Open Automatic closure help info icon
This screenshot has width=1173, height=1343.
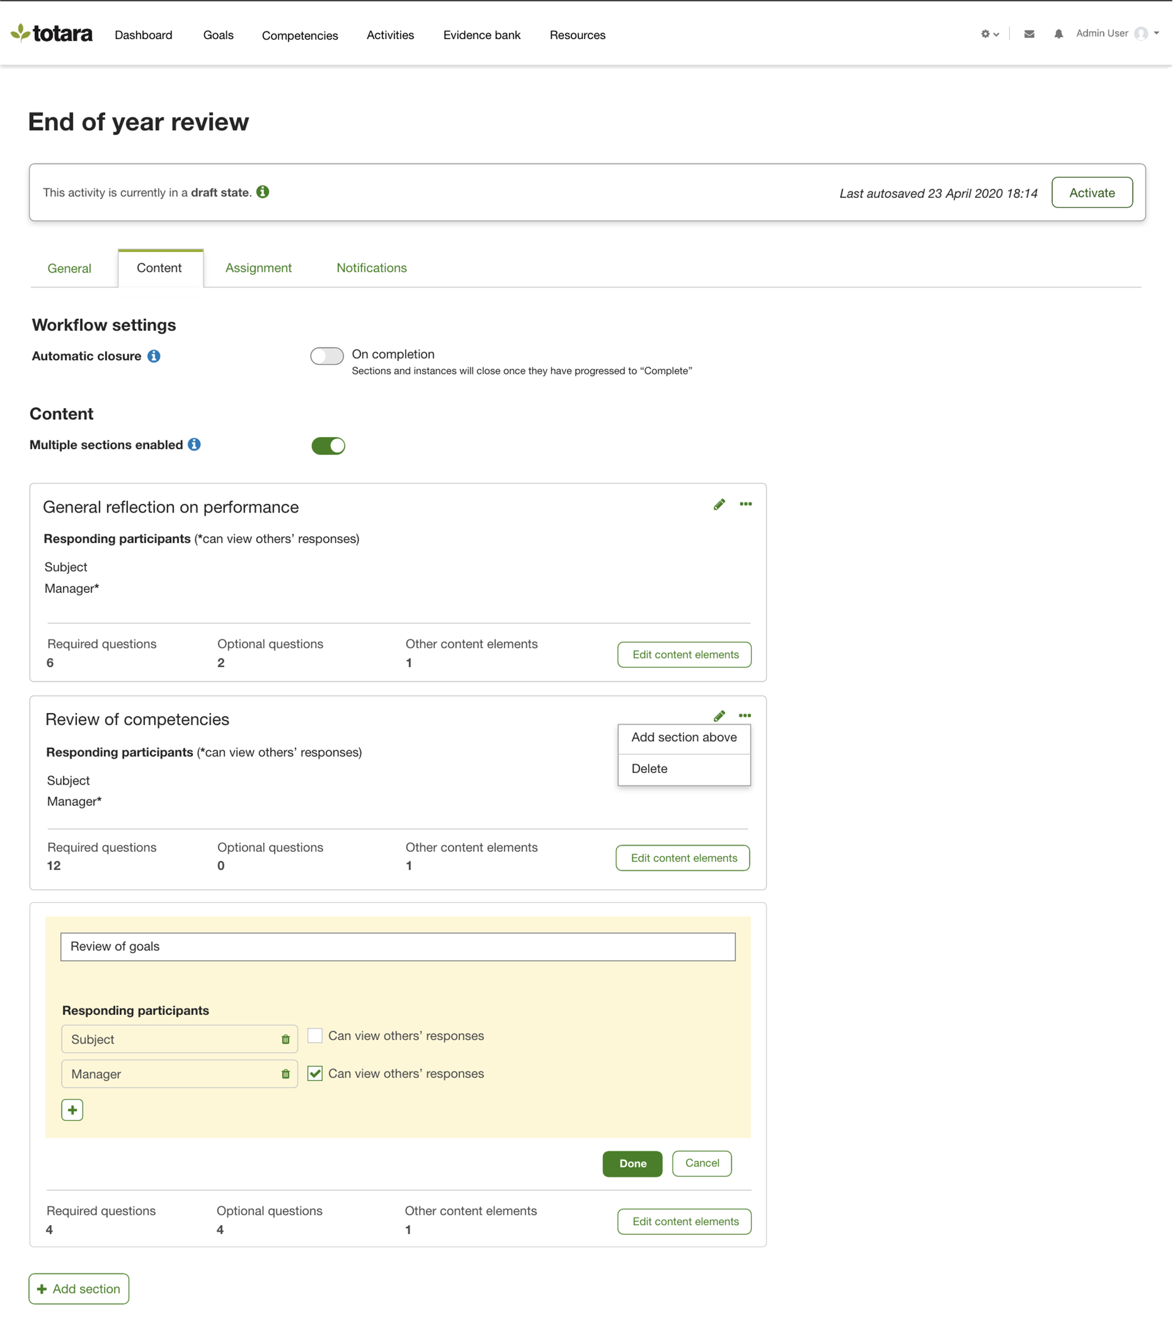[x=154, y=356]
